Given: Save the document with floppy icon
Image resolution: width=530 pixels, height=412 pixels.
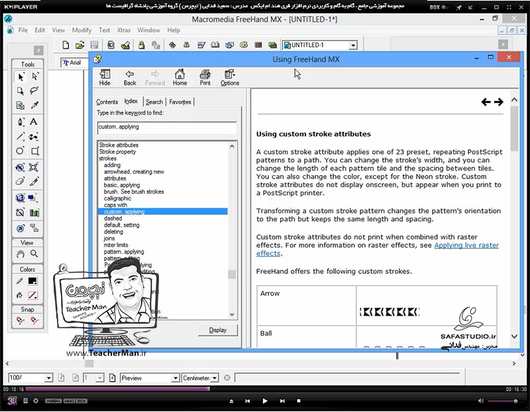Looking at the screenshot, I should [x=94, y=45].
